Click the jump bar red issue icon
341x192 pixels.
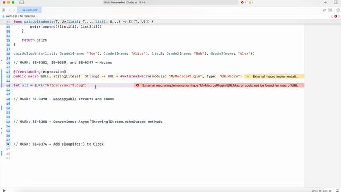point(336,16)
